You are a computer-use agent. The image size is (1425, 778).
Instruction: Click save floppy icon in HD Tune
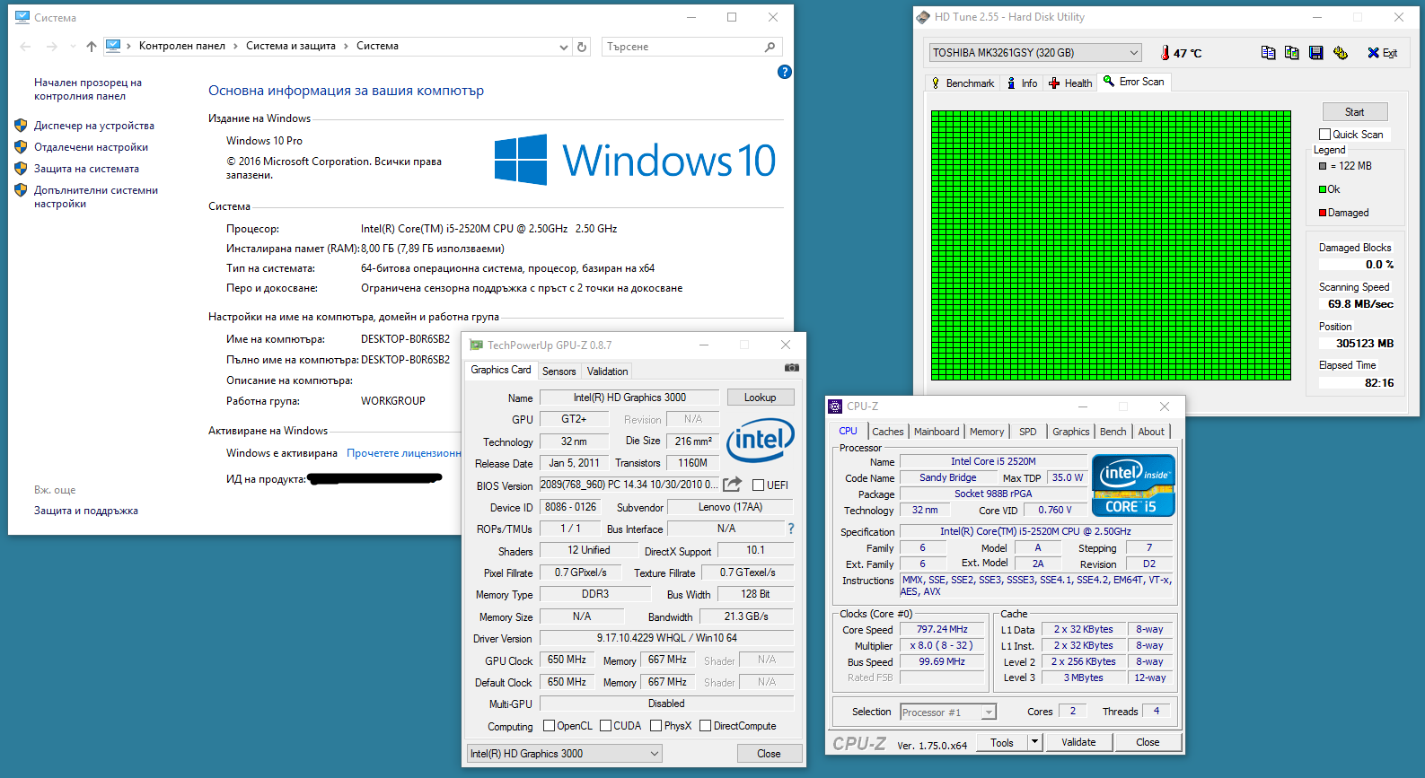click(x=1315, y=53)
